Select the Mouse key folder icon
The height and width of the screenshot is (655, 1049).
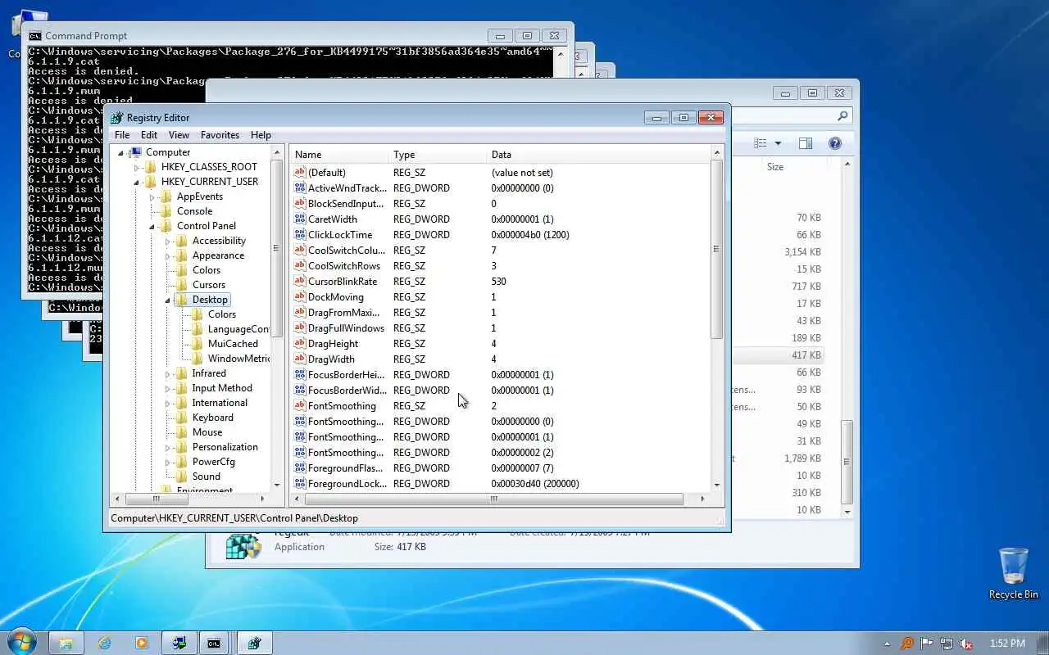coord(182,432)
